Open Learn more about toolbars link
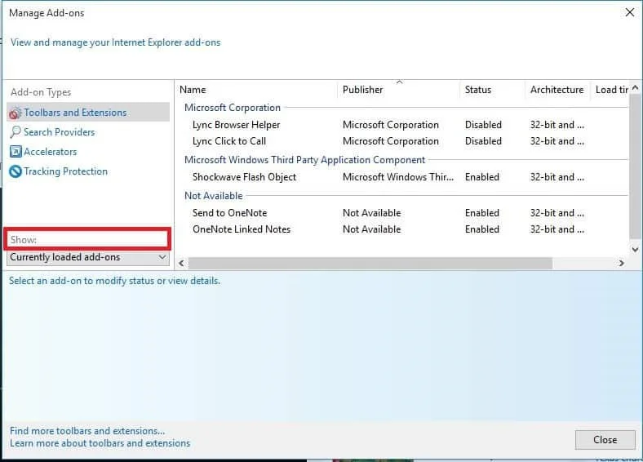Screen dimensions: 643x462 click(100, 443)
